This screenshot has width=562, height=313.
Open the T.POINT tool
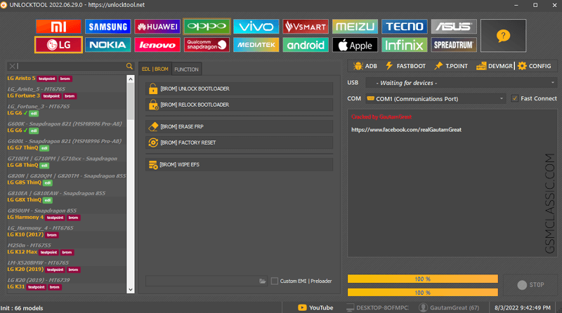[x=451, y=66]
